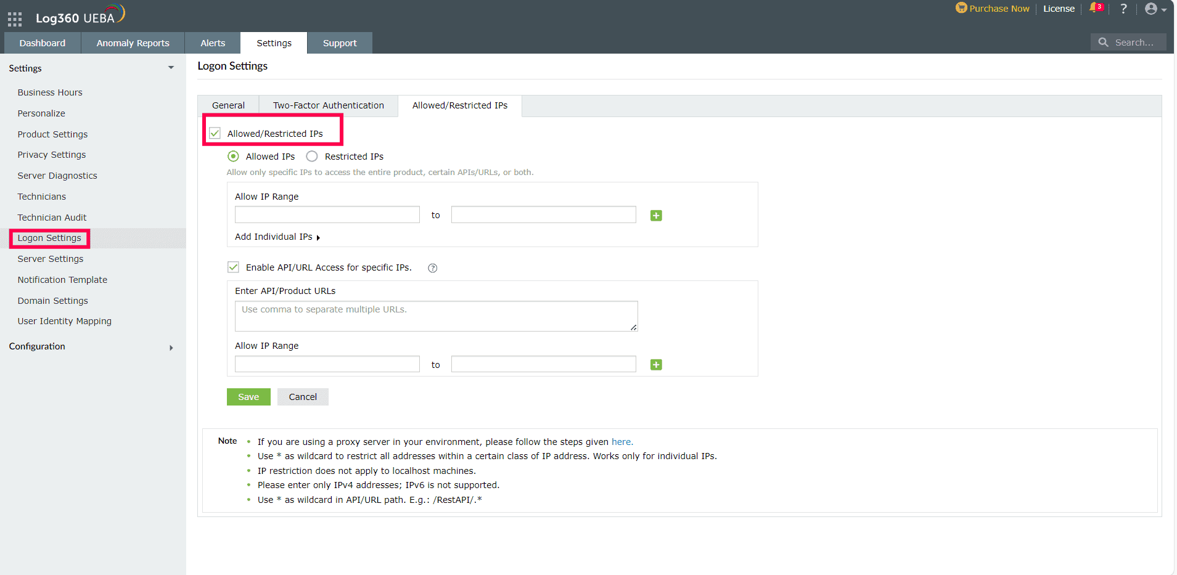Viewport: 1177px width, 575px height.
Task: Uncheck the Allowed/Restricted IPs checkbox
Action: tap(214, 133)
